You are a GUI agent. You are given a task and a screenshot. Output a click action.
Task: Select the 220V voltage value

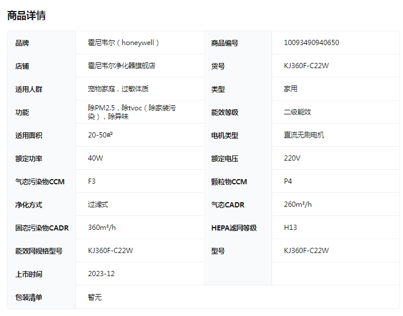point(292,158)
